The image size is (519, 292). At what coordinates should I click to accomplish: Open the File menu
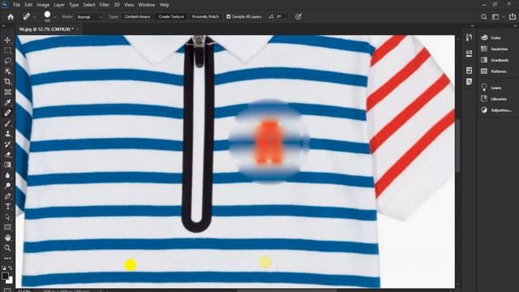(16, 5)
